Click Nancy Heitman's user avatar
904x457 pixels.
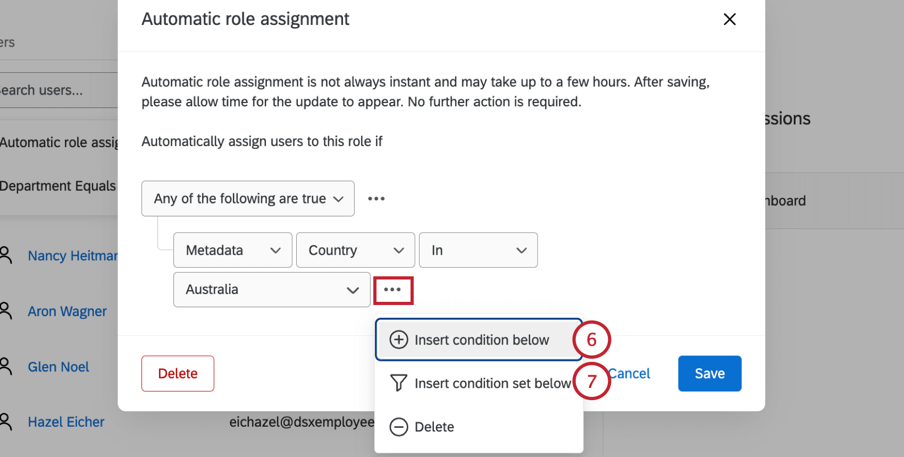tap(6, 255)
